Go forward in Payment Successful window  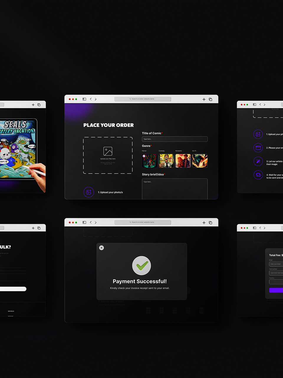click(96, 222)
